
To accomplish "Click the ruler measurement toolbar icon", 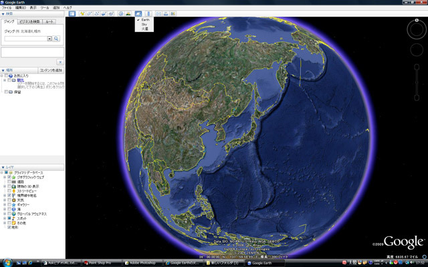I will pos(148,13).
